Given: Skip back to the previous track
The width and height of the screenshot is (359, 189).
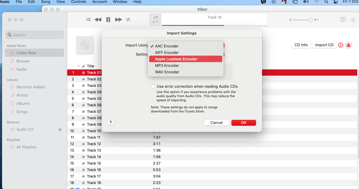Looking at the screenshot, I should point(98,20).
